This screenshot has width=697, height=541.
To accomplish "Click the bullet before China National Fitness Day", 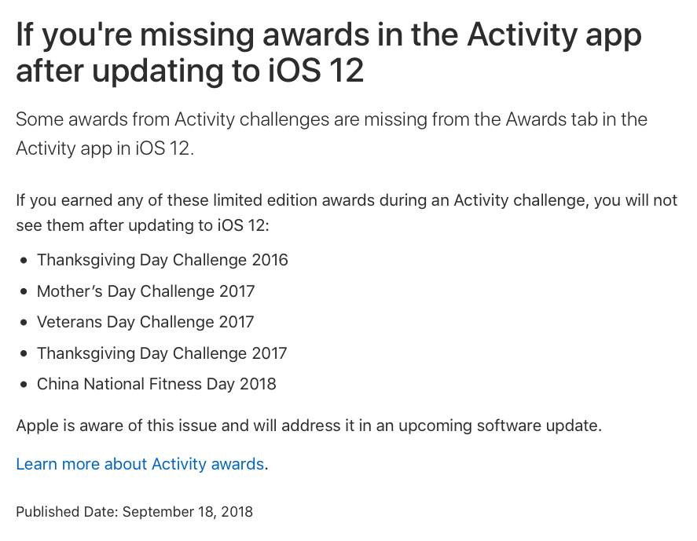I will pos(24,384).
